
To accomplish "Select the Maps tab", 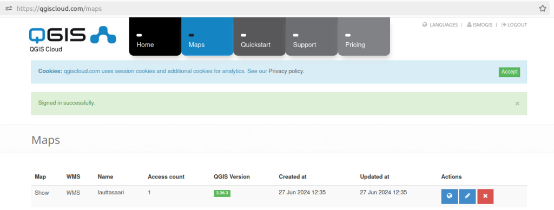I will click(207, 36).
